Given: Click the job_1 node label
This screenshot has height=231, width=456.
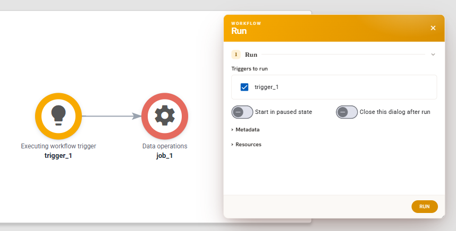Looking at the screenshot, I should click(x=165, y=156).
